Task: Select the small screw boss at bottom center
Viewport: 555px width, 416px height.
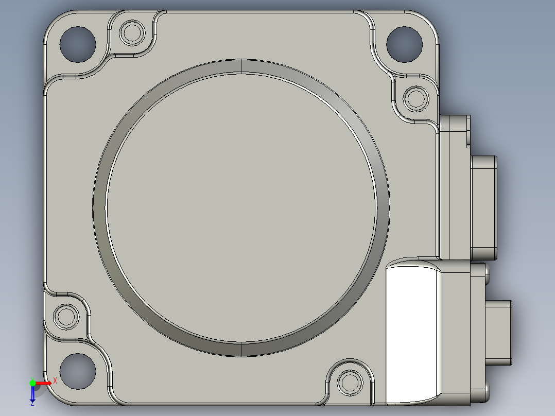Action: 350,383
